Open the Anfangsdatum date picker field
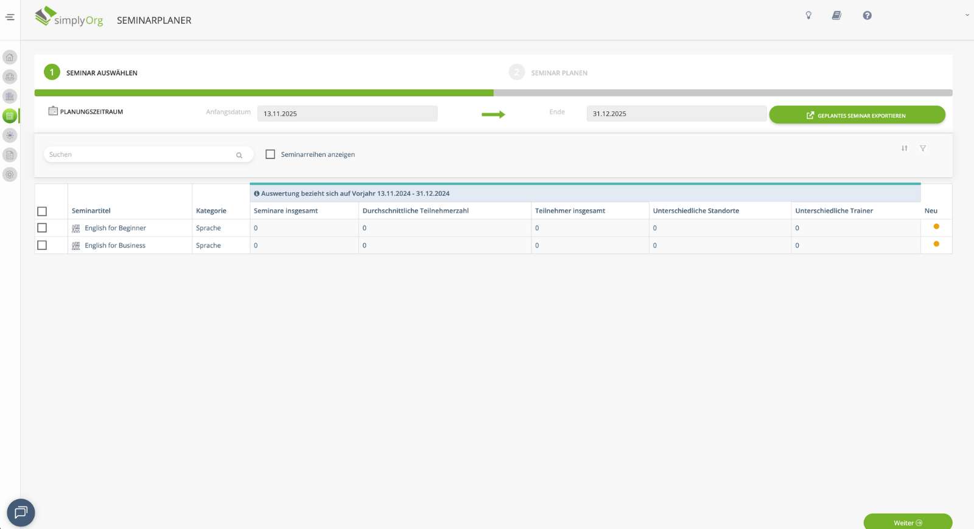Screen dimensions: 974x529 click(347, 114)
